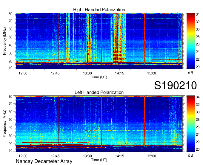Click the 10 frequency label on bottom plot
Screen dimensions: 203x165
(x=10, y=151)
